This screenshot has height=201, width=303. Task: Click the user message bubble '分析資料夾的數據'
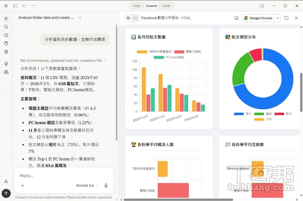(75, 40)
